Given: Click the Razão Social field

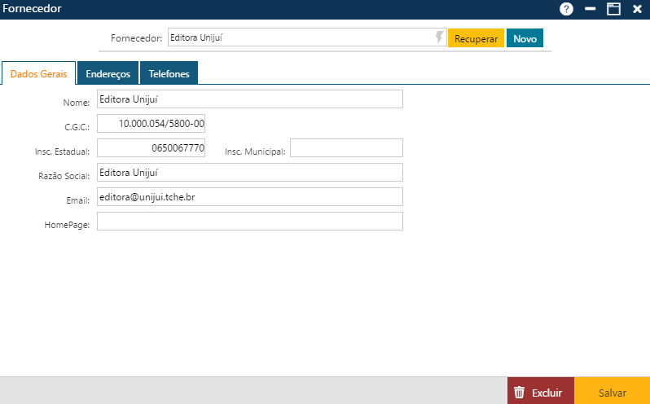Looking at the screenshot, I should tap(249, 173).
